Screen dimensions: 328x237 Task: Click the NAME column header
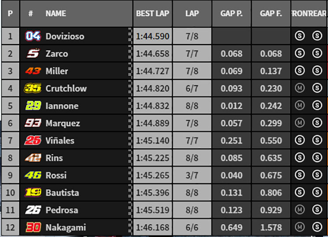(56, 14)
